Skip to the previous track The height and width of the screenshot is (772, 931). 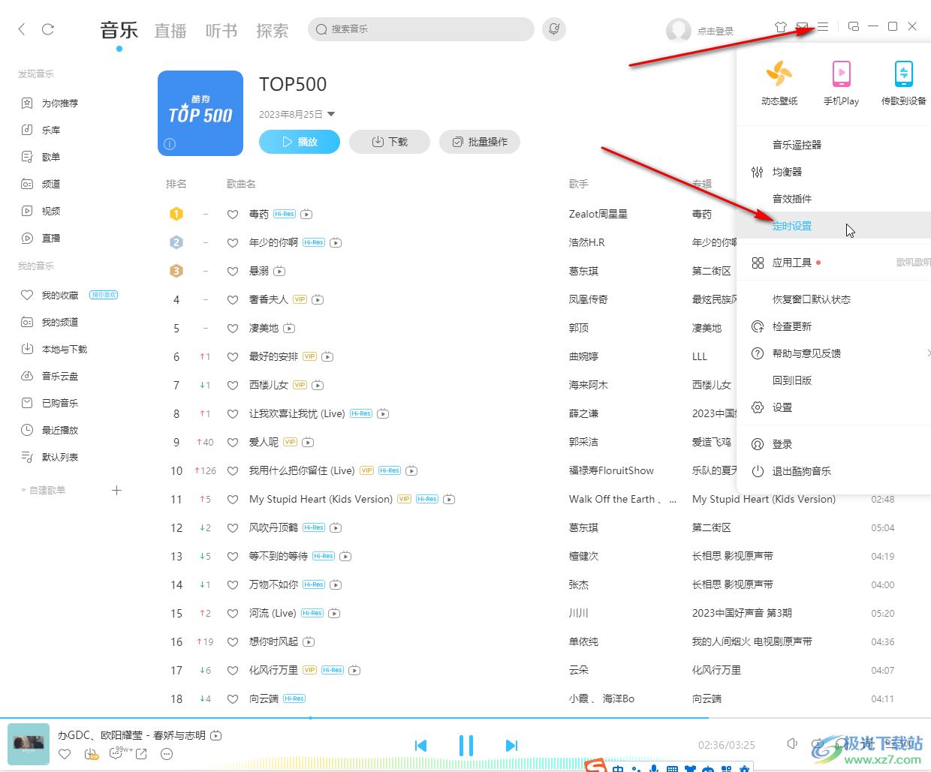pyautogui.click(x=420, y=746)
